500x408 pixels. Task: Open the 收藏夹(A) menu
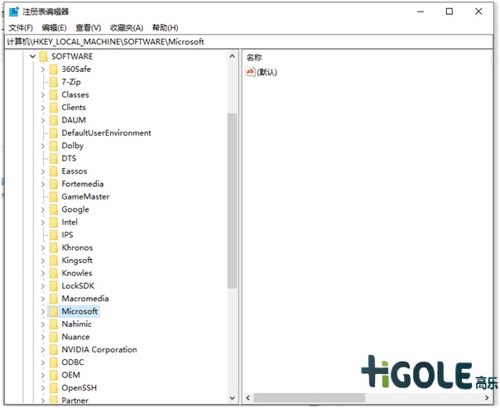pyautogui.click(x=126, y=27)
